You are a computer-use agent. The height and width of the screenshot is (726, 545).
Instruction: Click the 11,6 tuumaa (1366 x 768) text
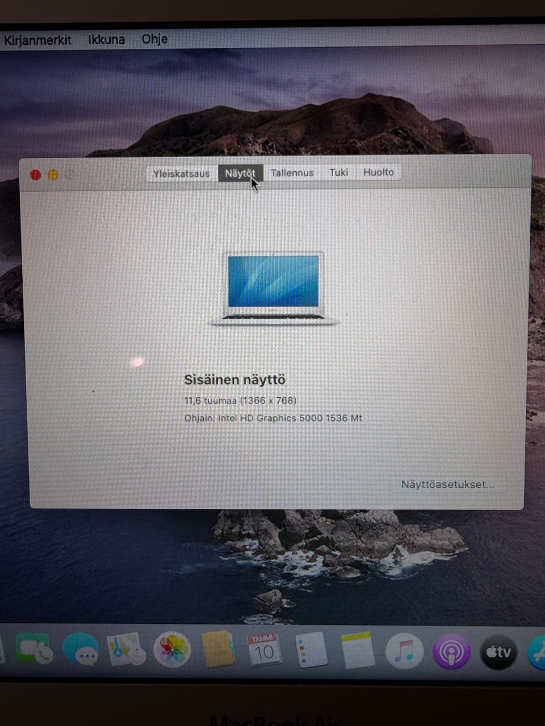tap(240, 400)
